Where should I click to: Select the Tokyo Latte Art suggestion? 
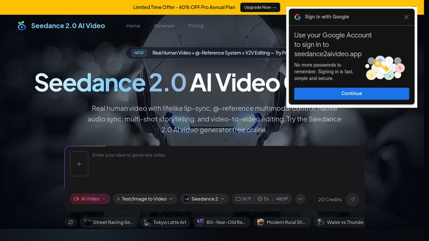pos(165,222)
